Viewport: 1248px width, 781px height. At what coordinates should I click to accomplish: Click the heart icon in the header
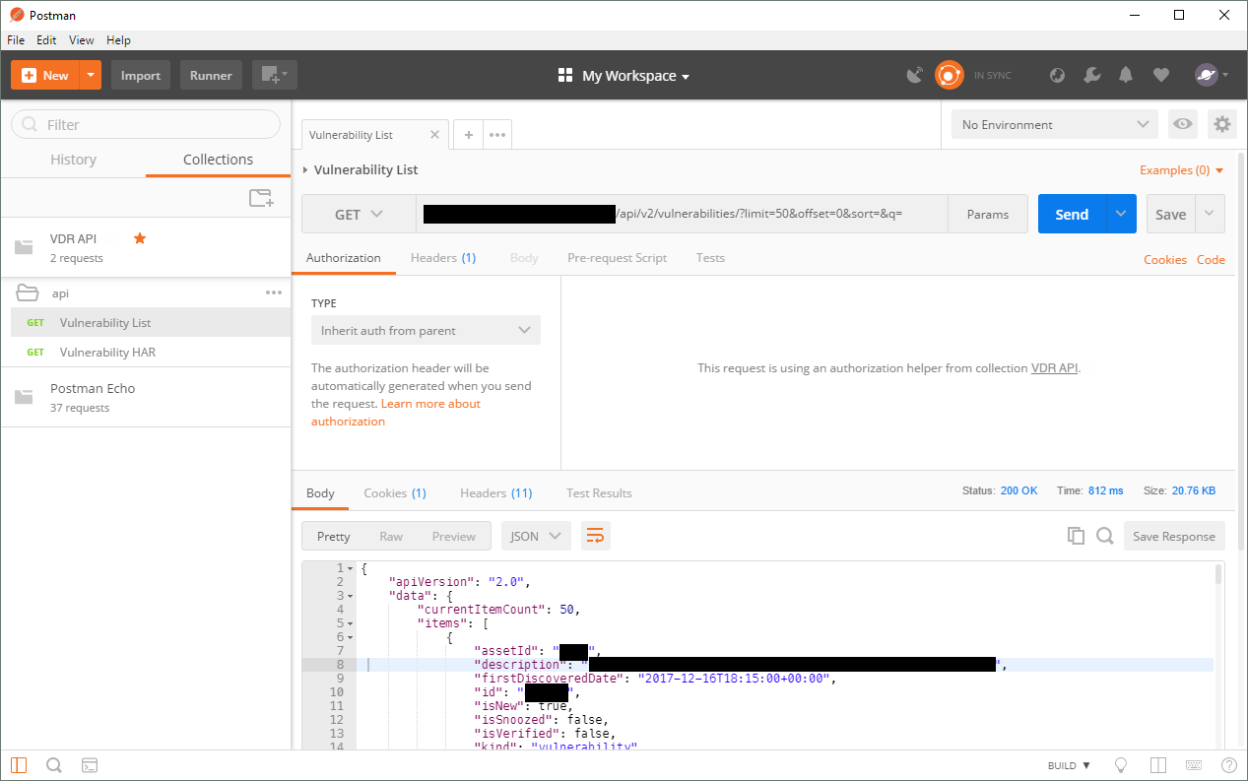tap(1161, 76)
